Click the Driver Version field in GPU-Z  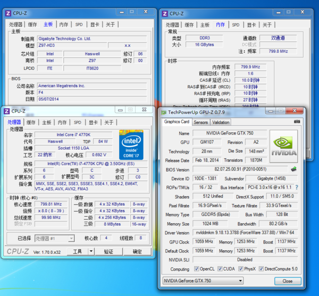245,233
